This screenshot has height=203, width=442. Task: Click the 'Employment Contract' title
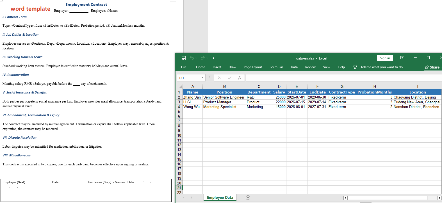pos(86,4)
